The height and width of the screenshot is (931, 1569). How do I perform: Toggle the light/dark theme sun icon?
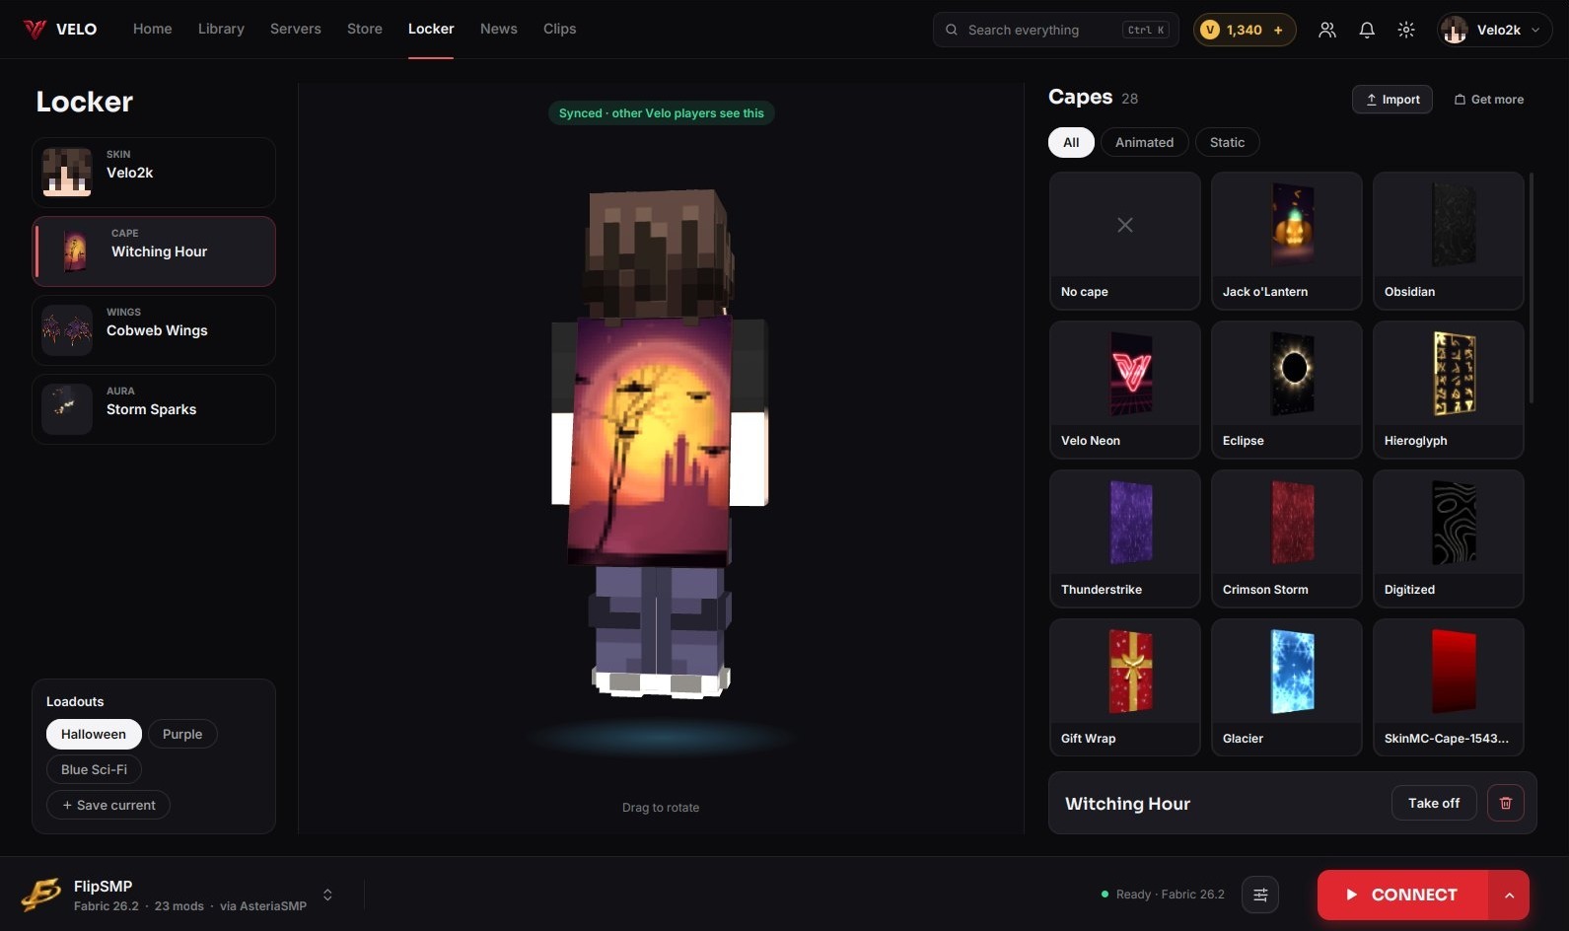1406,30
